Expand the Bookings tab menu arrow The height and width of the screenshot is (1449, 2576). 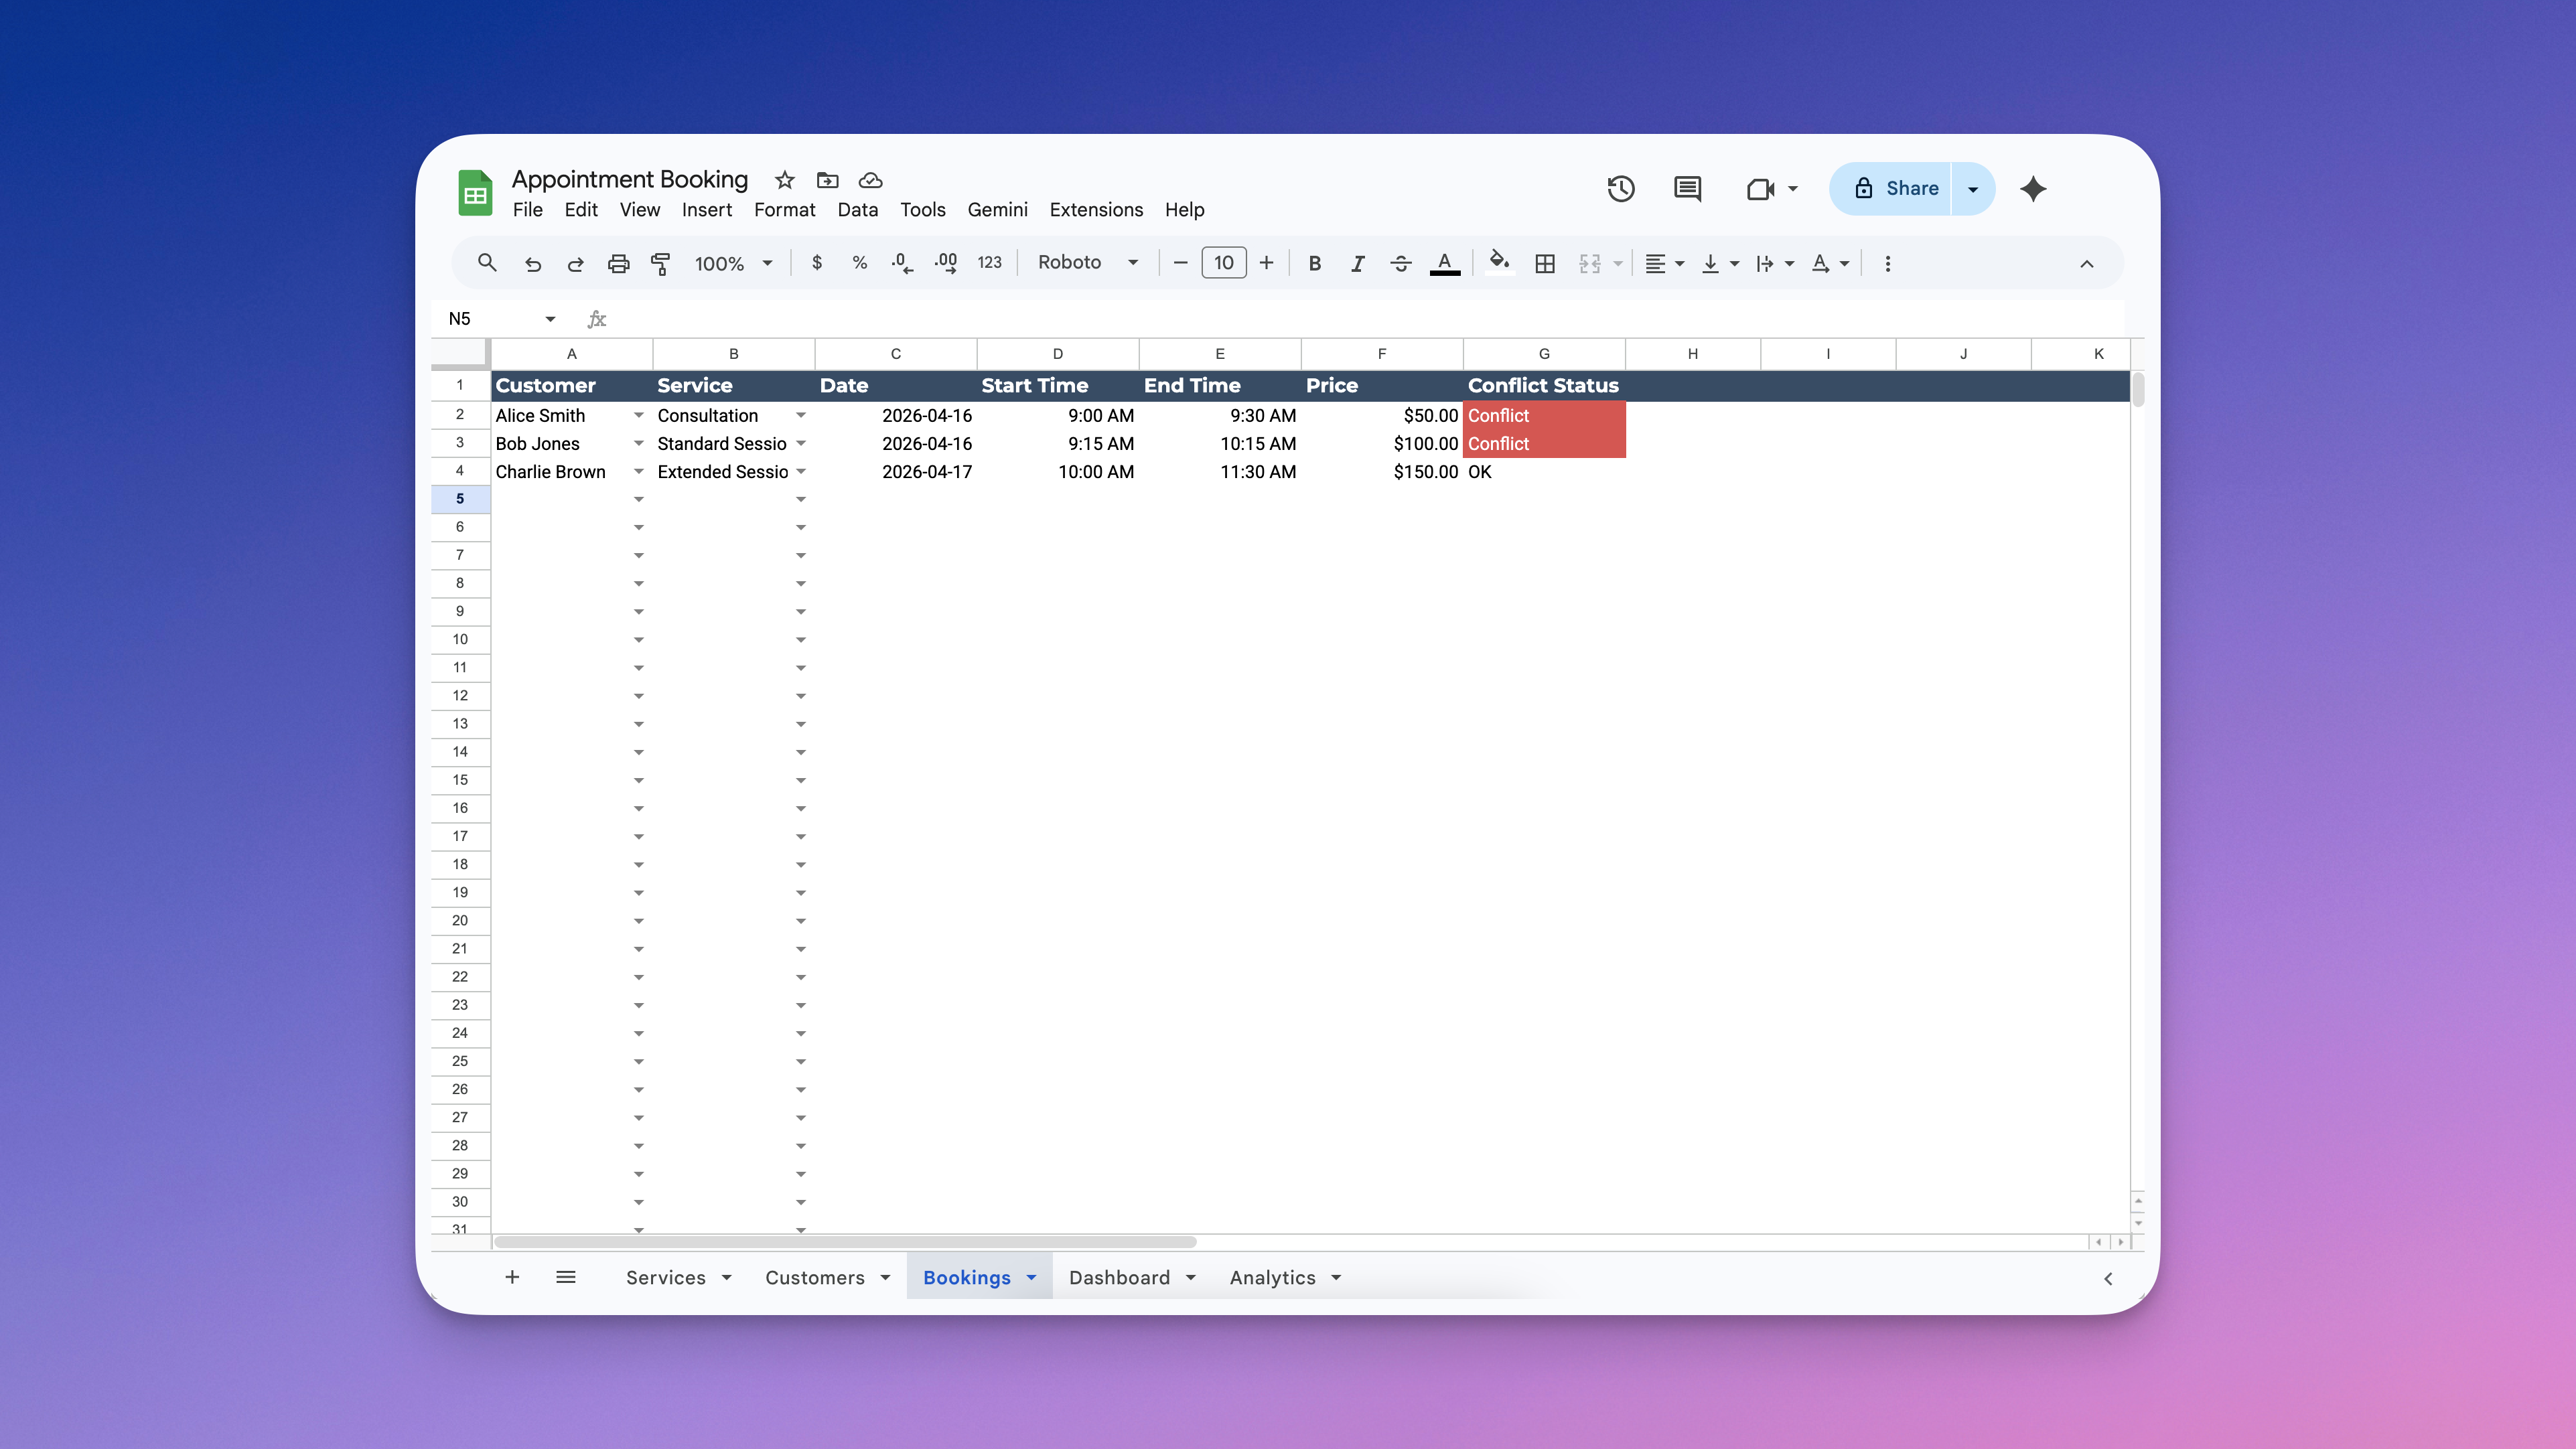pos(1032,1277)
